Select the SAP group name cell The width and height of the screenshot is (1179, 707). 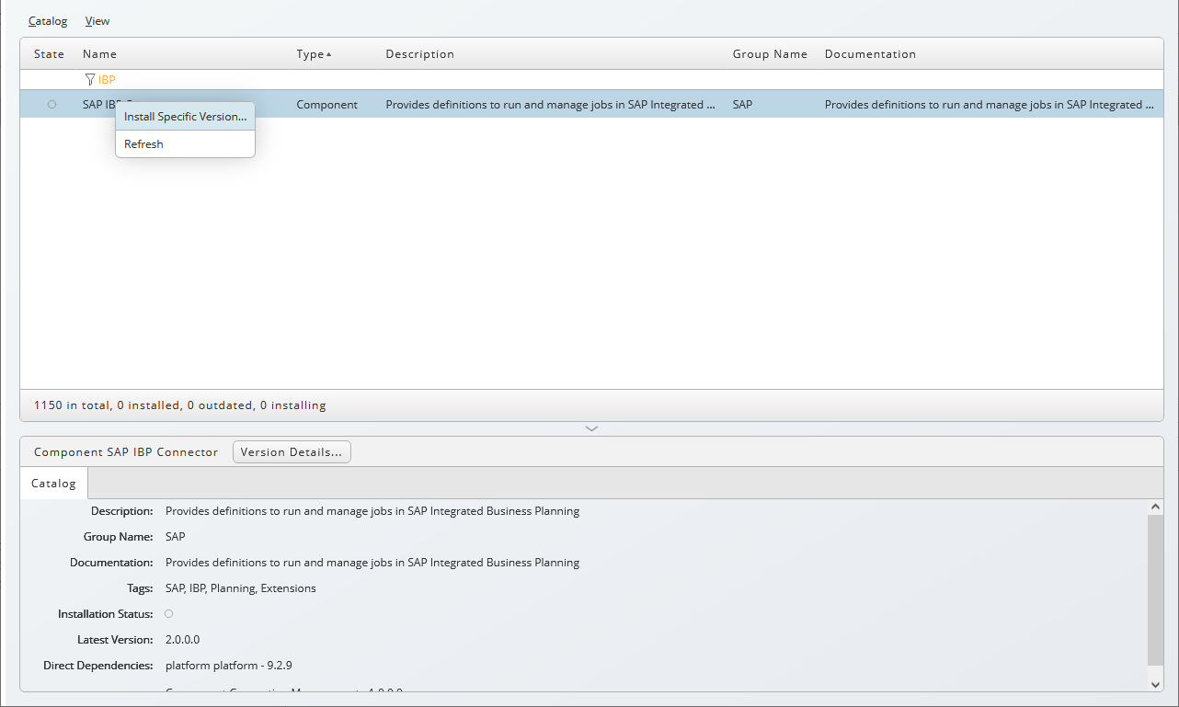pos(742,105)
